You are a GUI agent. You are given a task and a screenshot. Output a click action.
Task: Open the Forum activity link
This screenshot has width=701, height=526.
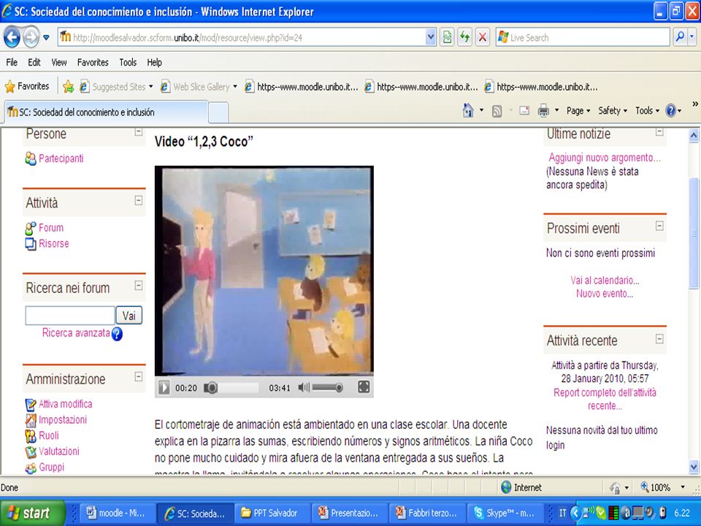pyautogui.click(x=51, y=228)
